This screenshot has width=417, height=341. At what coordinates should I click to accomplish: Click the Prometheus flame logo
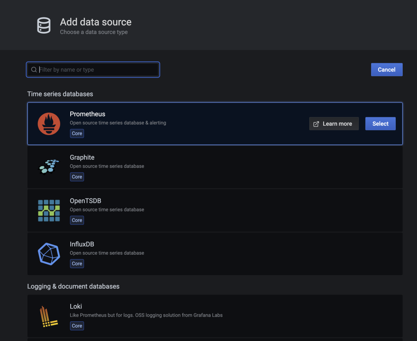coord(49,123)
